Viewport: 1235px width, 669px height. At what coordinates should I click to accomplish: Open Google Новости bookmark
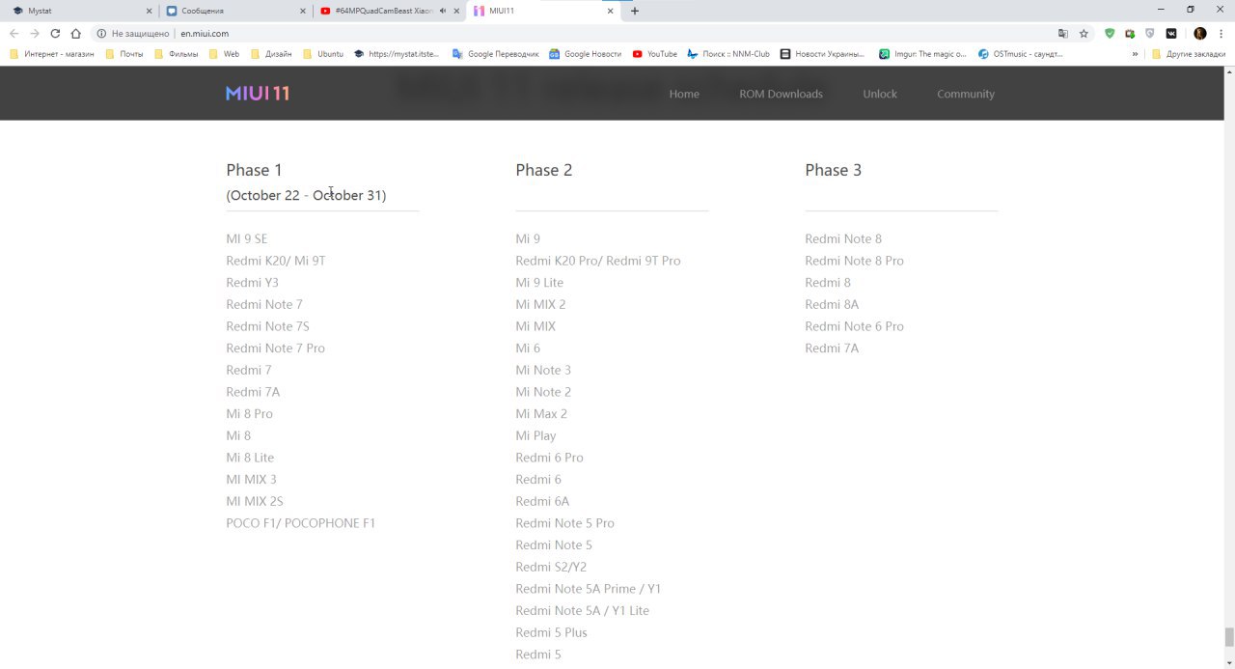tap(586, 54)
